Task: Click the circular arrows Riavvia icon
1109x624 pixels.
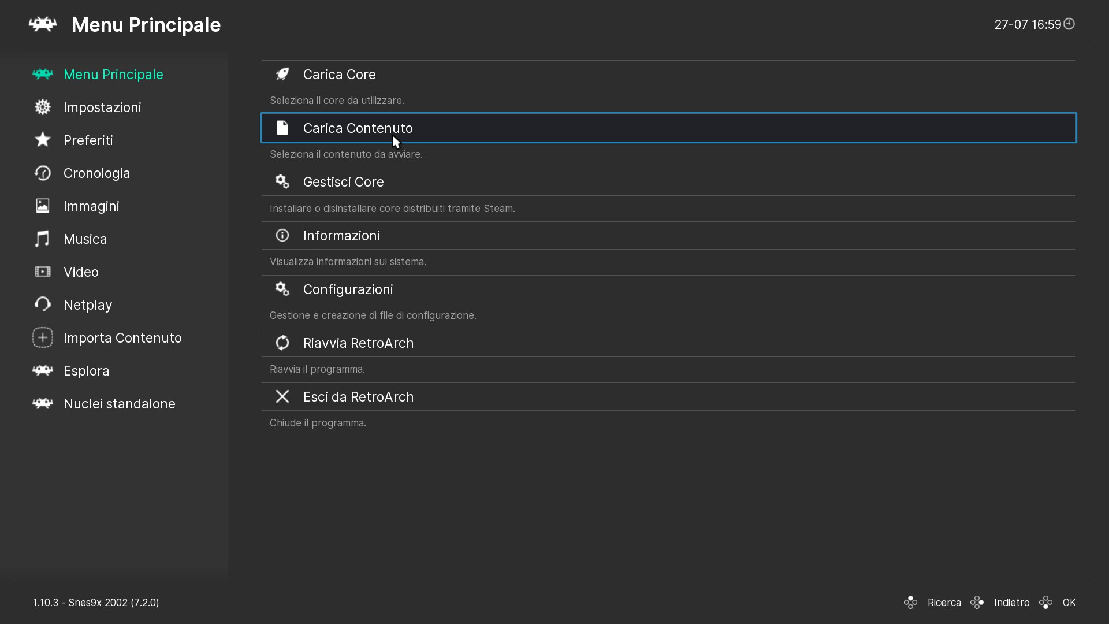Action: pyautogui.click(x=282, y=343)
